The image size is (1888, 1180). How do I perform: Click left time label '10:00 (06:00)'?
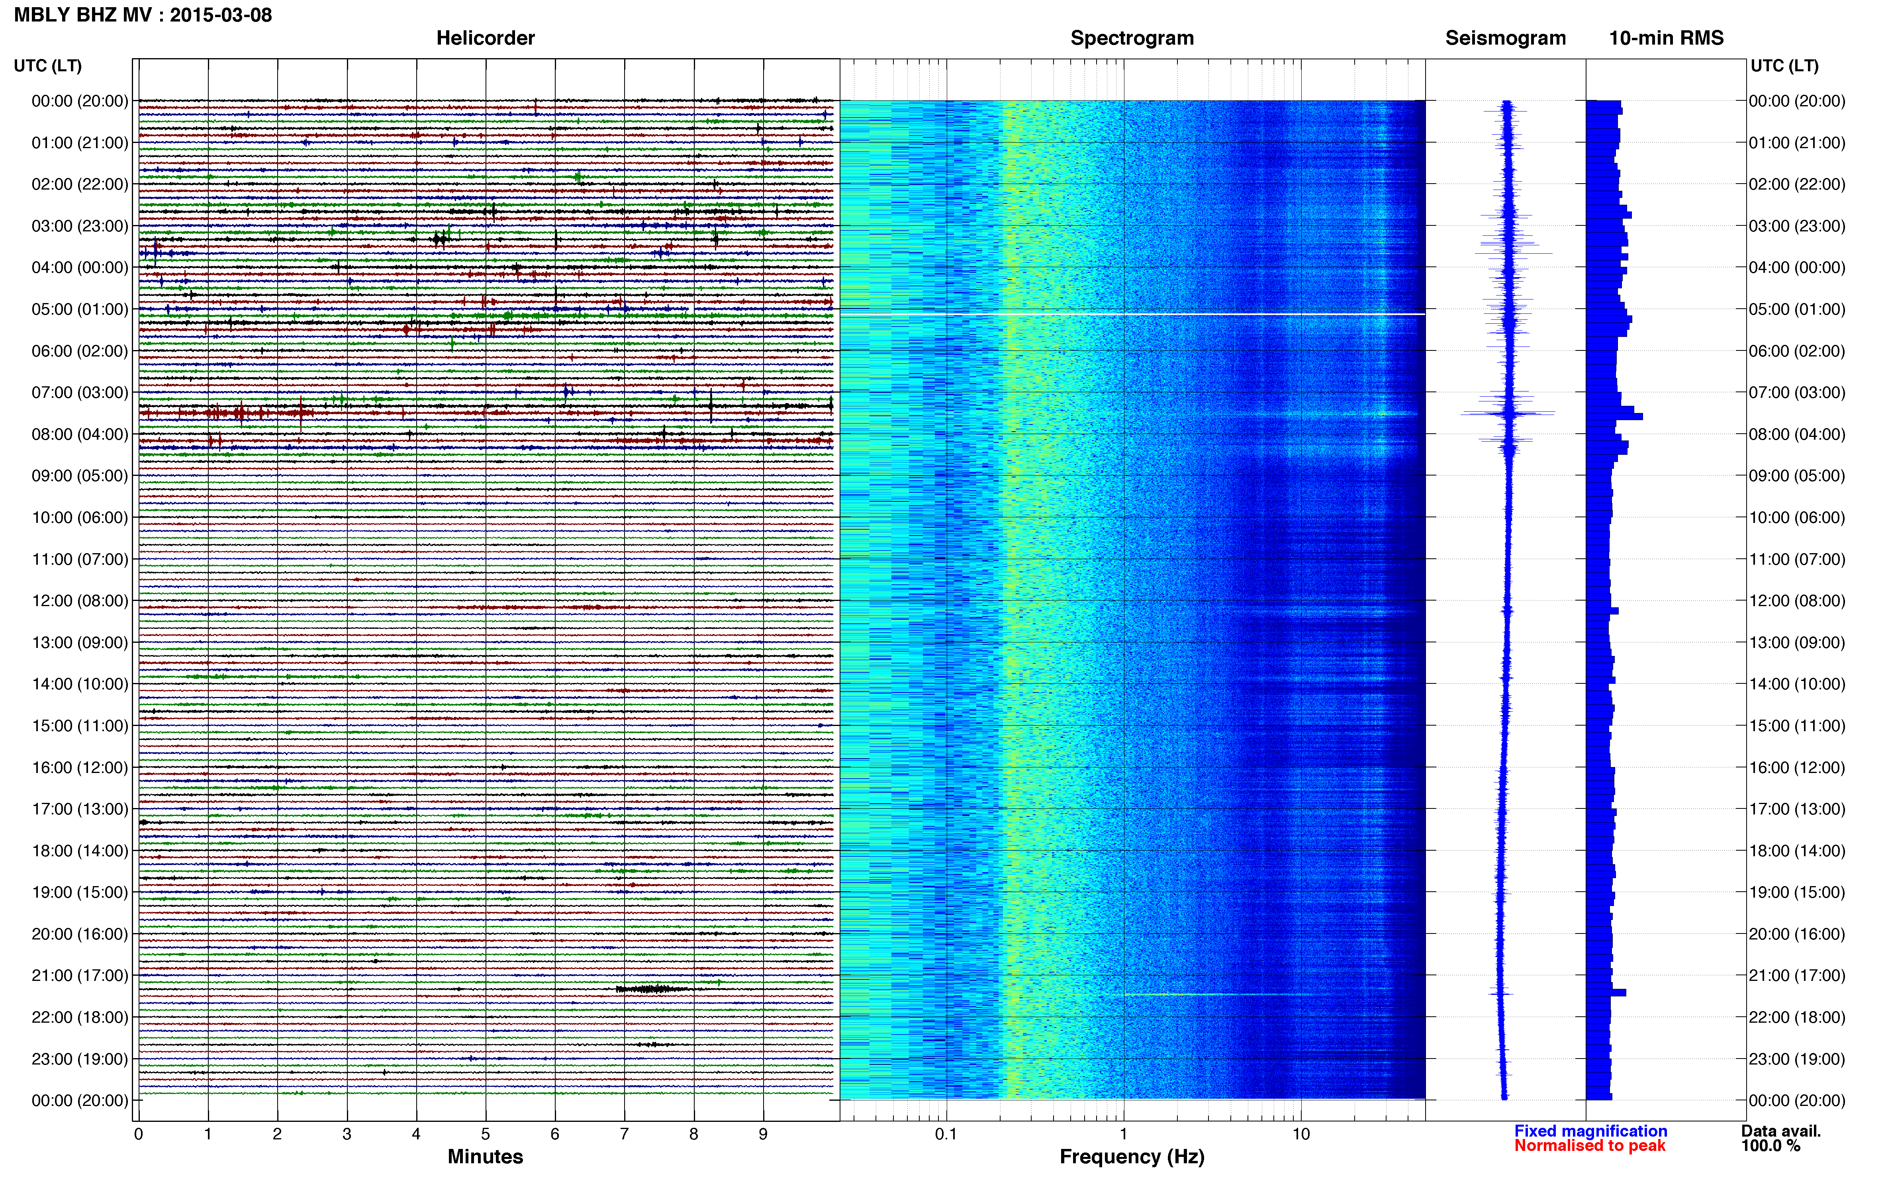[x=80, y=517]
